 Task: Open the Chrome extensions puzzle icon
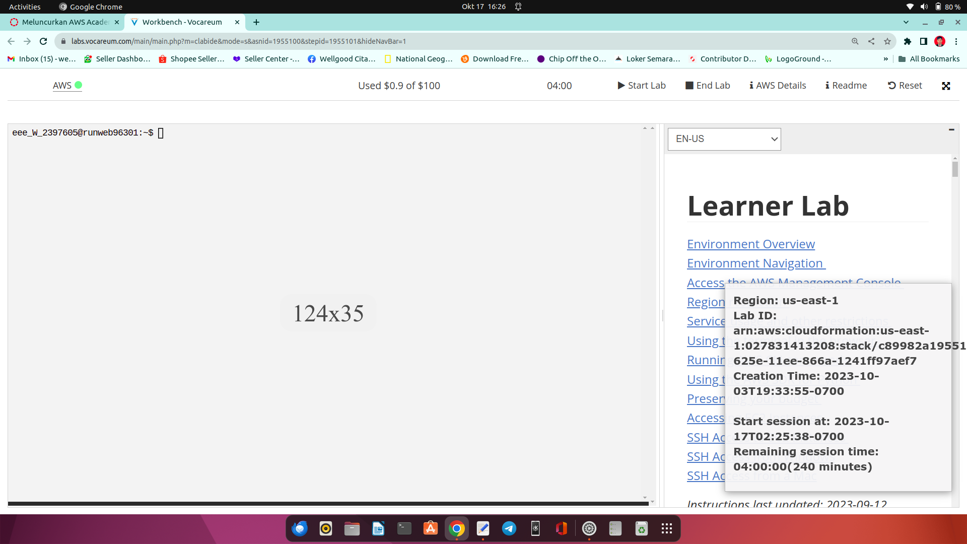(x=907, y=41)
